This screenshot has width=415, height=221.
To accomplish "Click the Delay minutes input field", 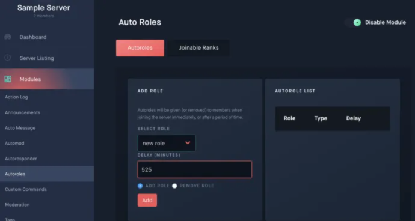I will point(194,169).
